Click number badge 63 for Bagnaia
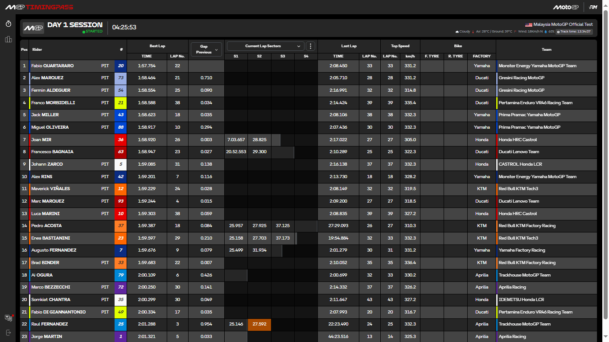609x342 pixels. 120,152
